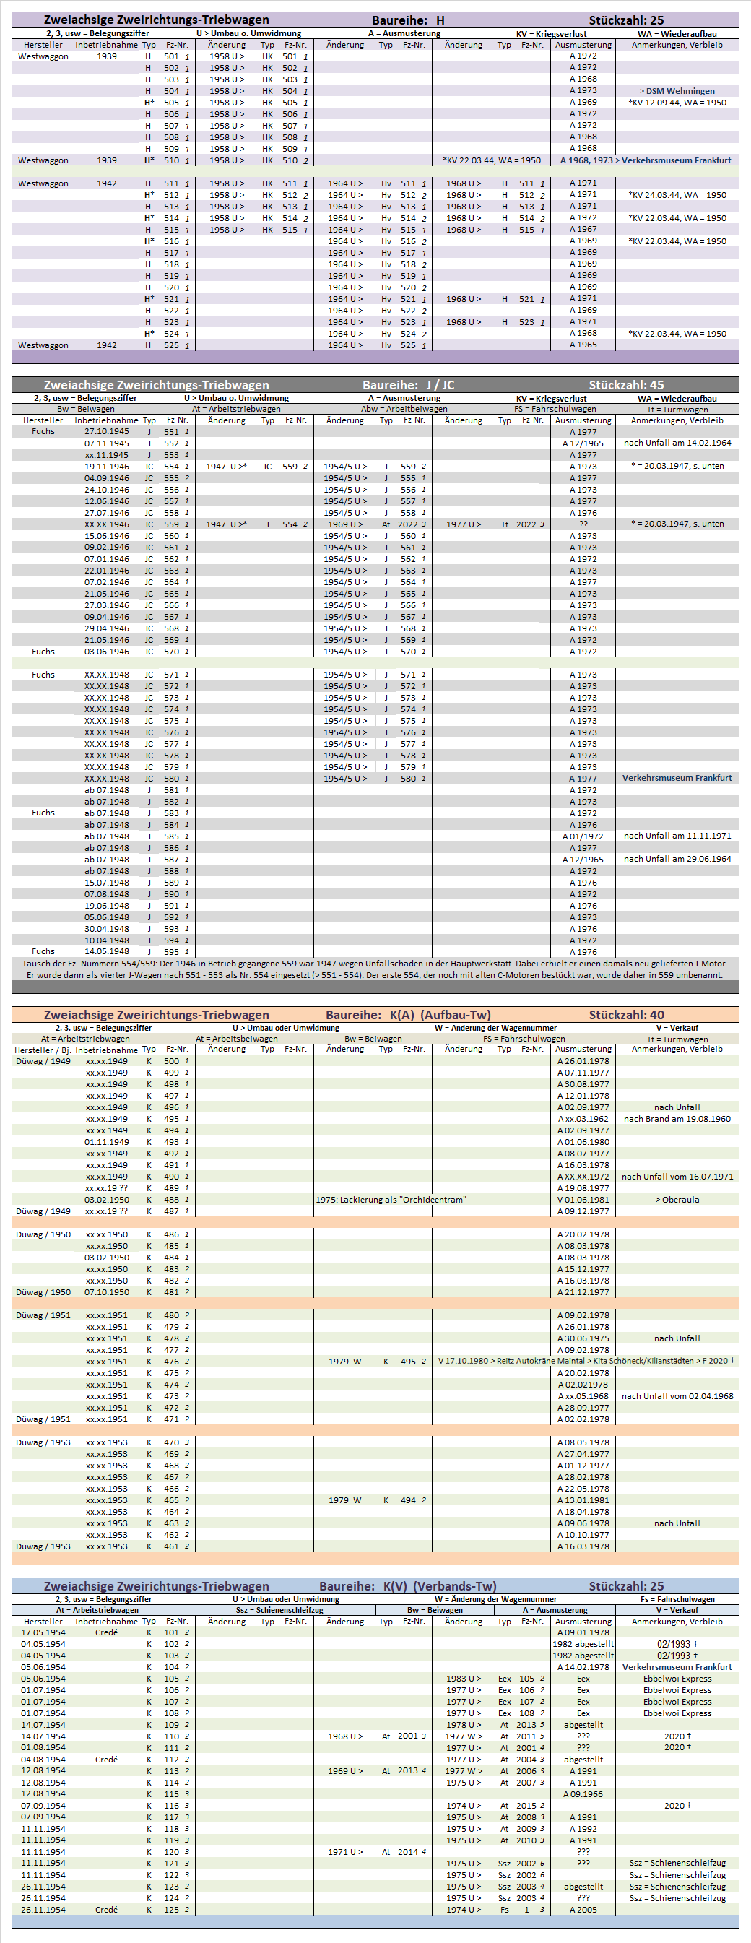Click the '> Oberaula' remark cell
The width and height of the screenshot is (751, 1943).
click(677, 1200)
